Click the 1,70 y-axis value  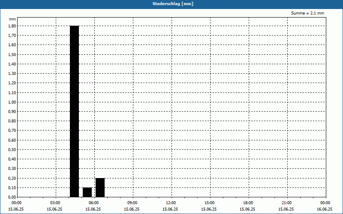tap(12, 35)
